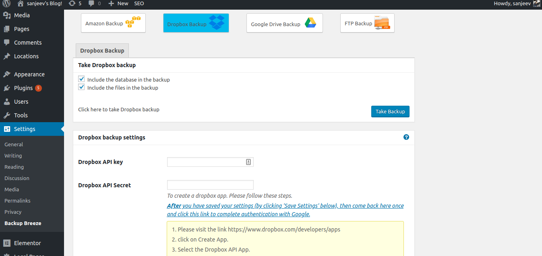Viewport: 542px width, 256px height.
Task: Open Tools in the sidebar menu
Action: (x=21, y=115)
